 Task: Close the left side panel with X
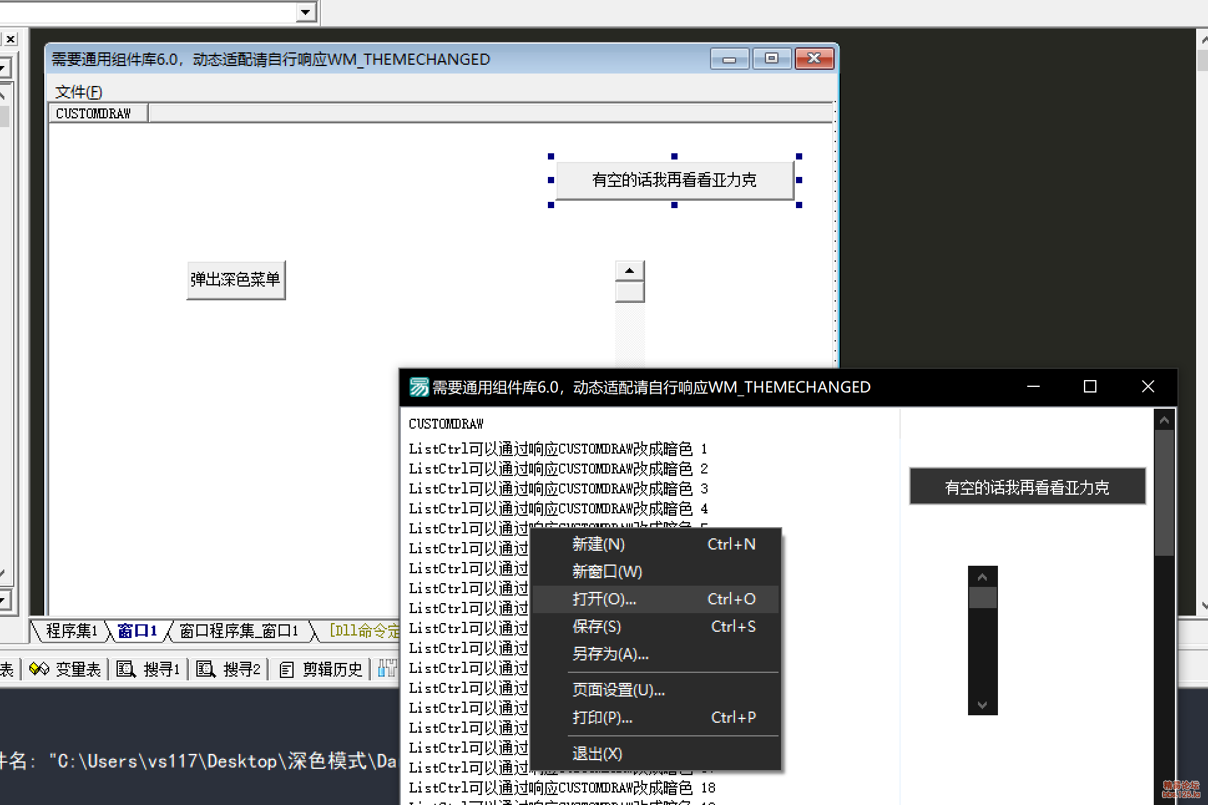click(11, 39)
